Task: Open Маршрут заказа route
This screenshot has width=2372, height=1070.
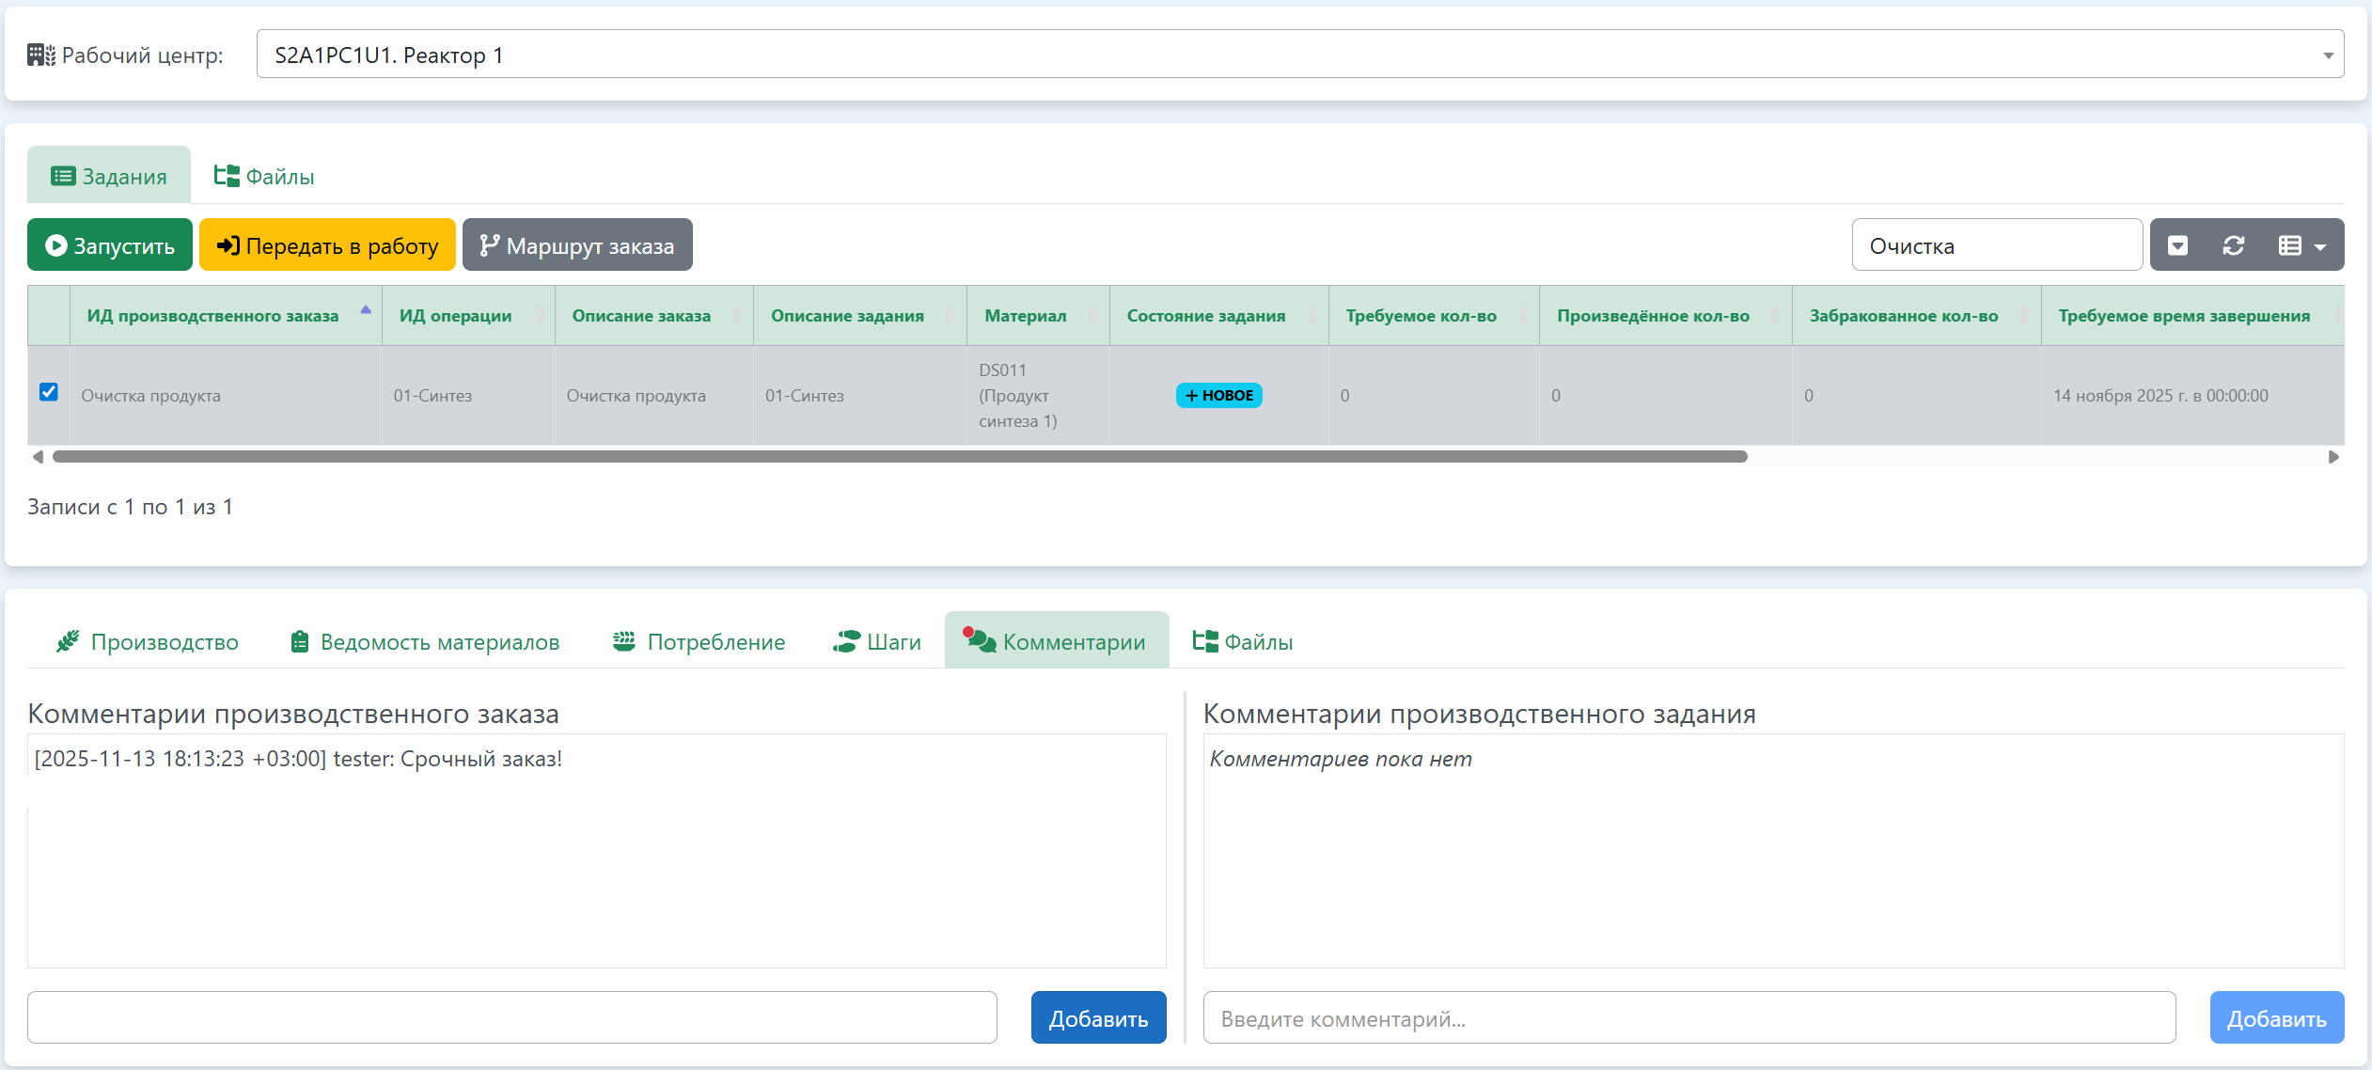Action: tap(577, 245)
